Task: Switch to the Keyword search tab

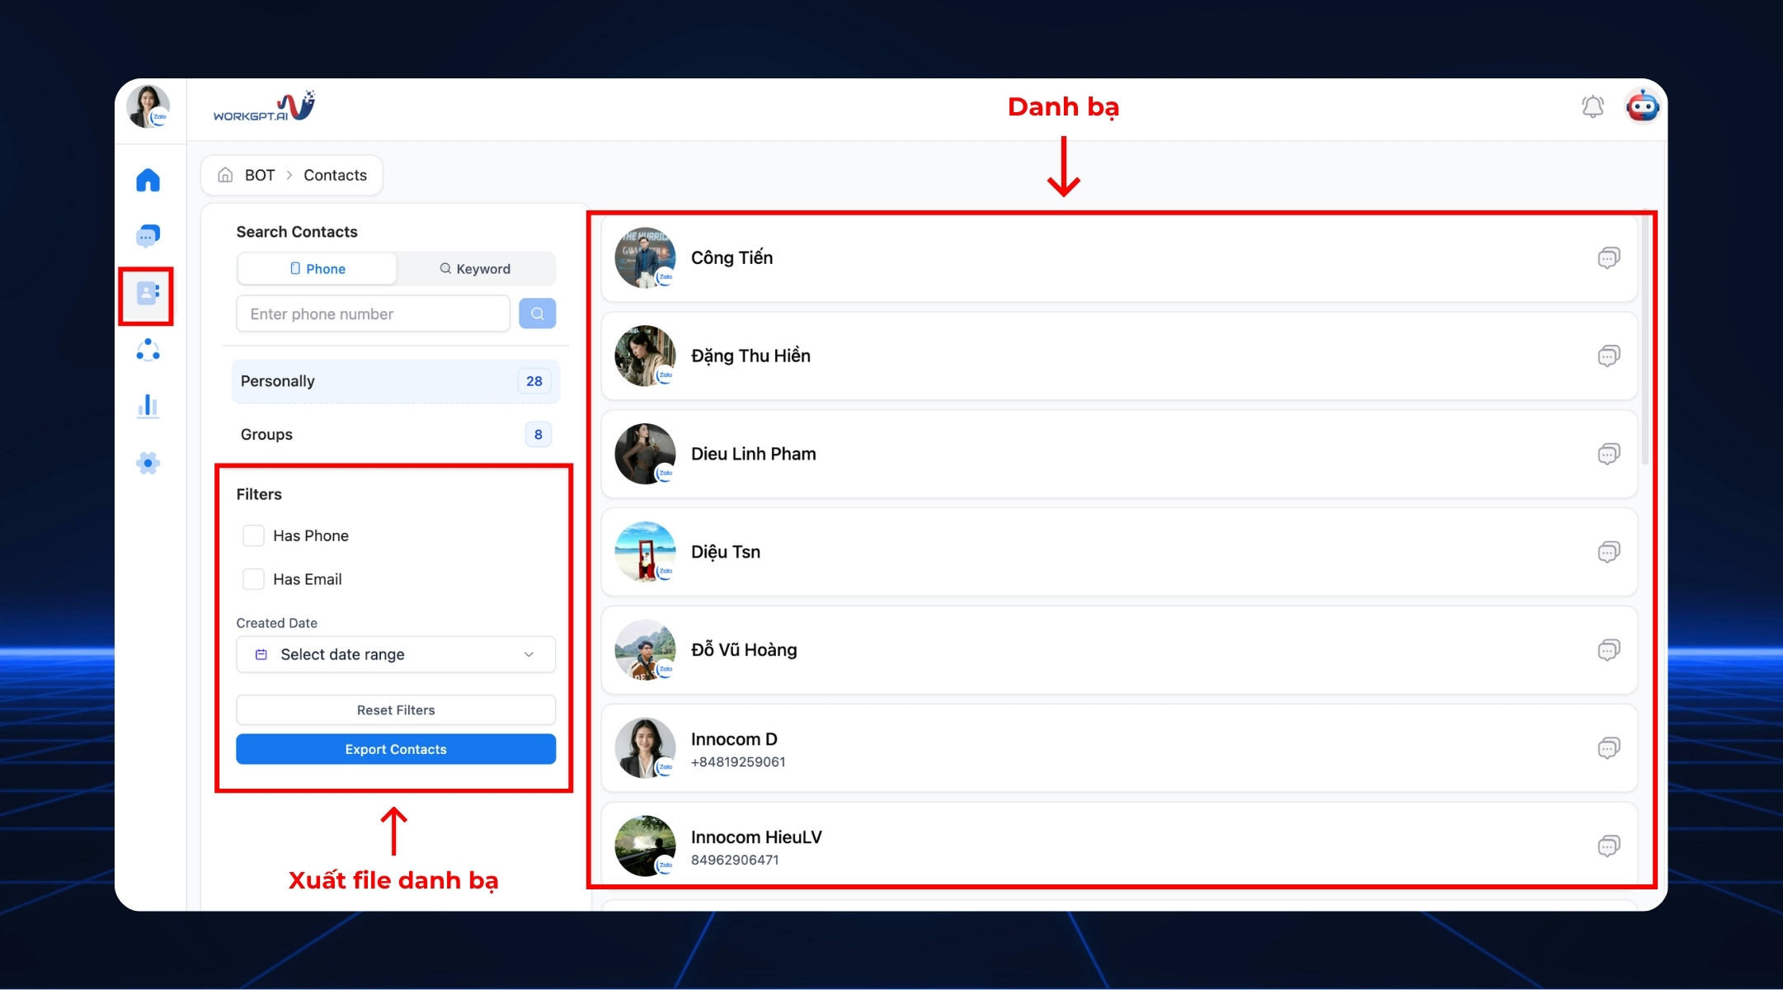Action: (x=475, y=269)
